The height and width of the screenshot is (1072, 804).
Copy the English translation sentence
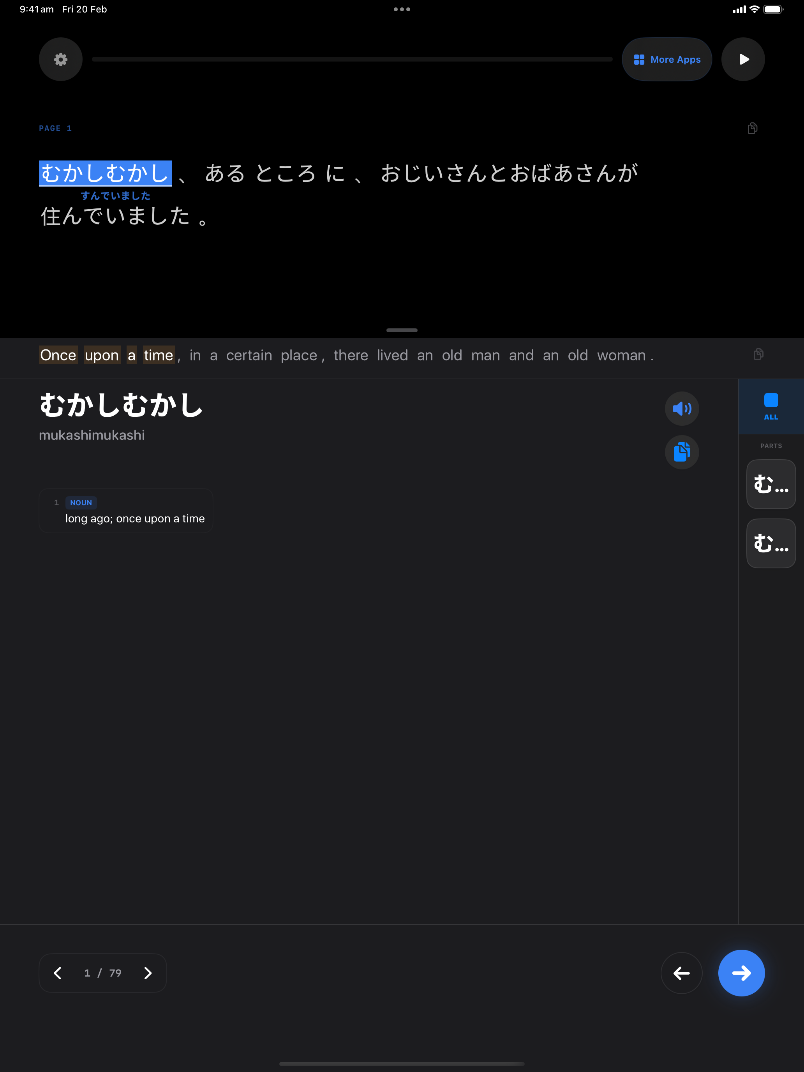[x=758, y=354]
